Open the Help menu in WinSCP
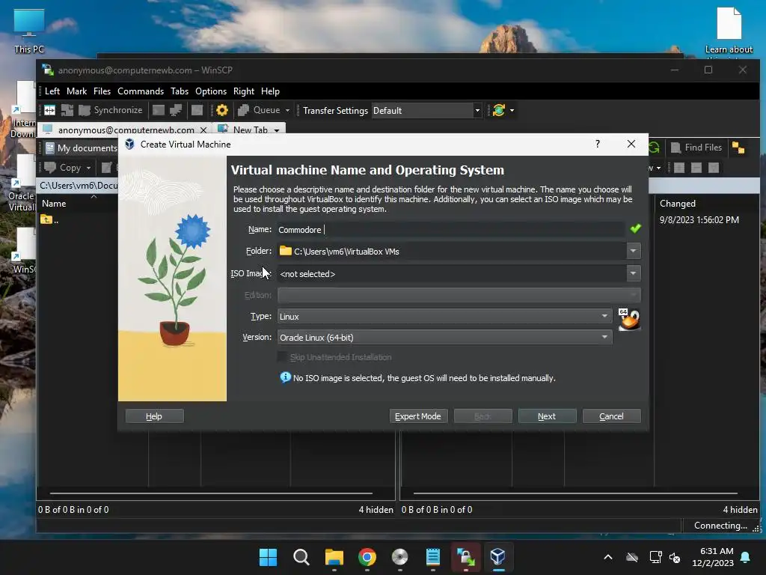 (x=270, y=91)
